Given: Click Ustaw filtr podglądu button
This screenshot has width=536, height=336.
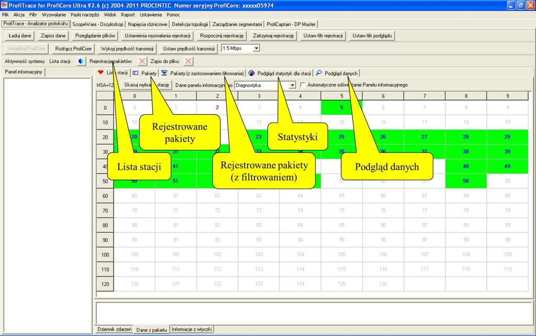Looking at the screenshot, I should point(372,36).
